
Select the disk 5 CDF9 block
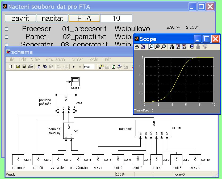coord(177,160)
